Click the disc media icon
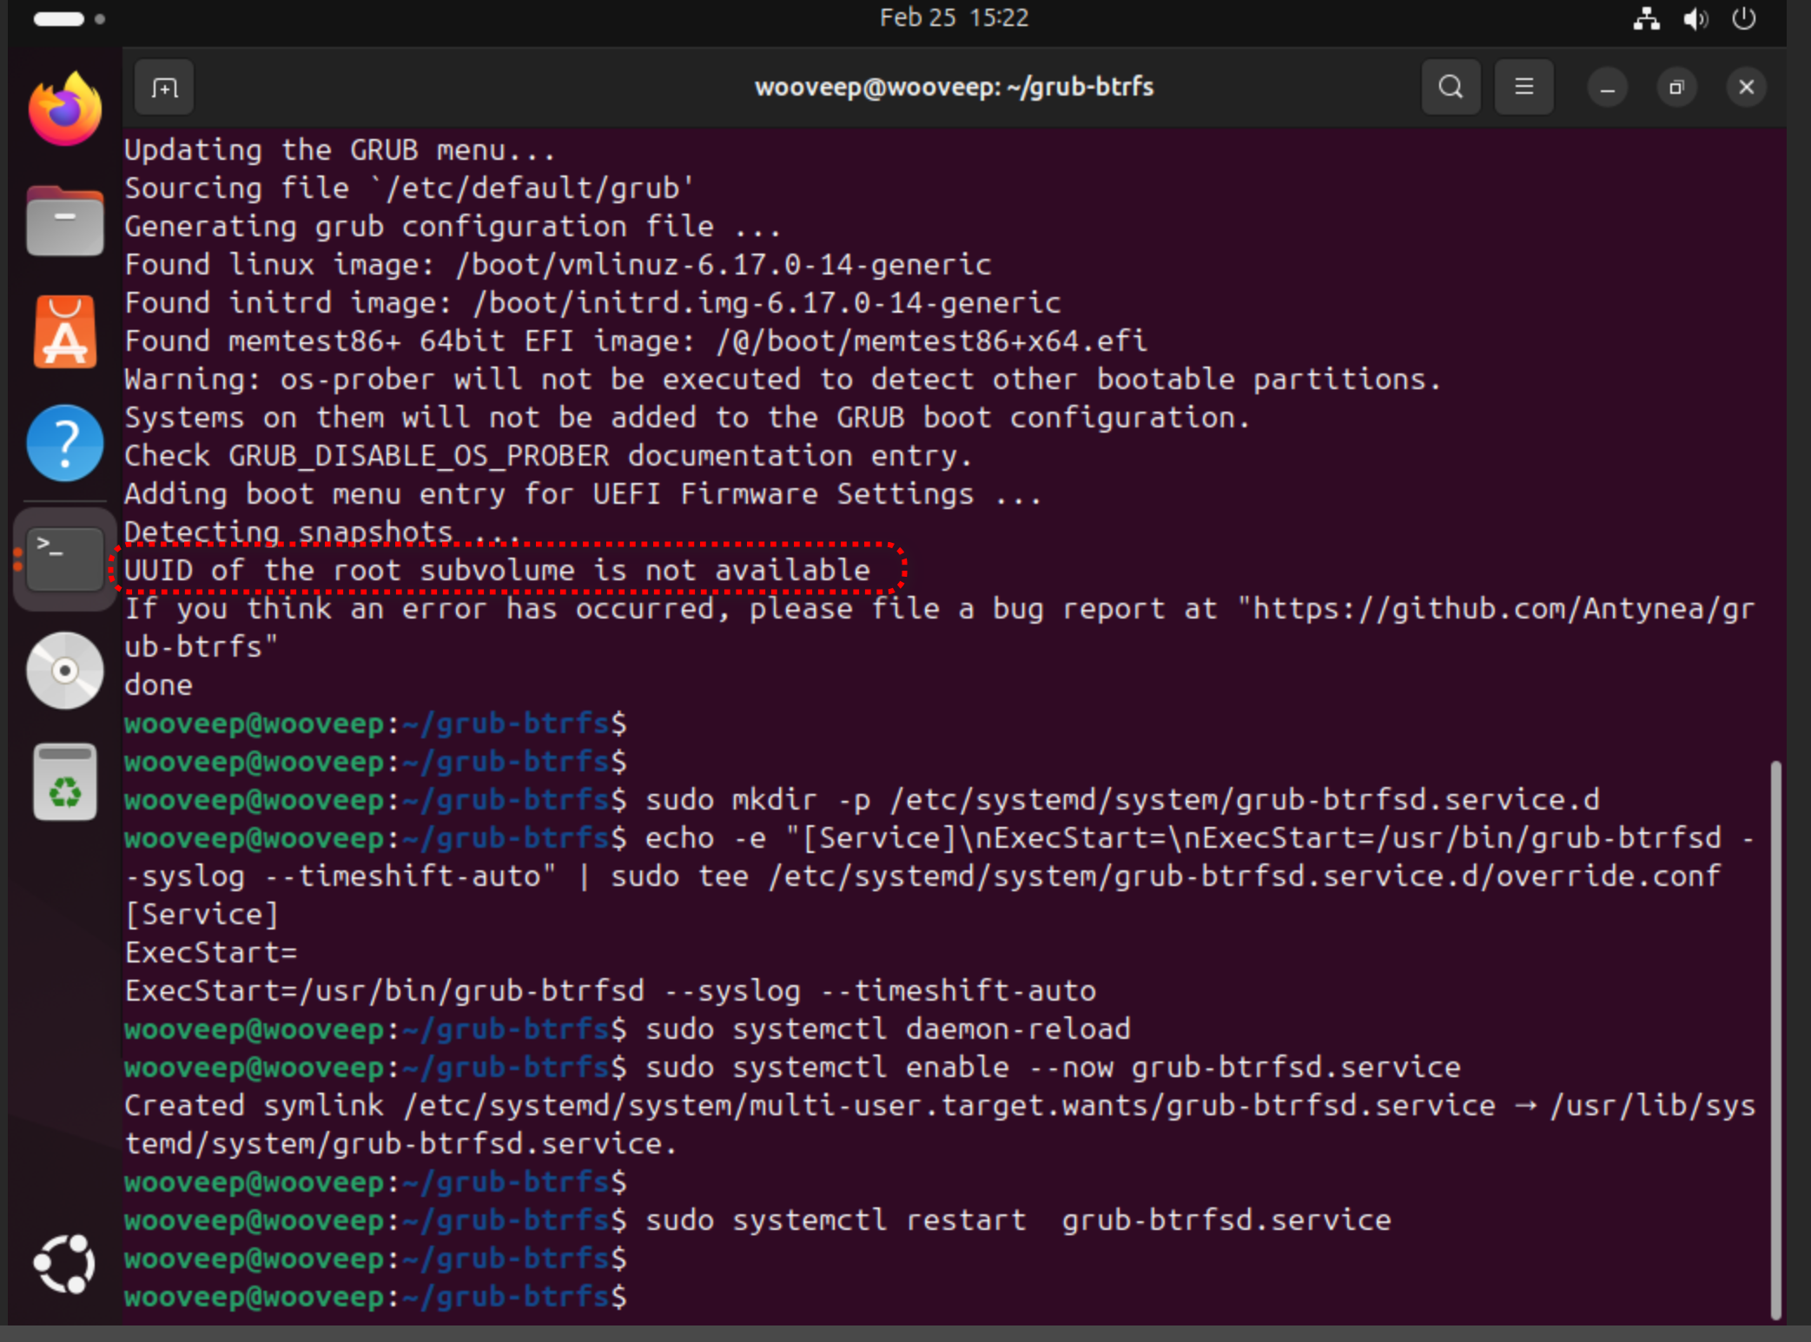This screenshot has width=1811, height=1342. click(65, 671)
